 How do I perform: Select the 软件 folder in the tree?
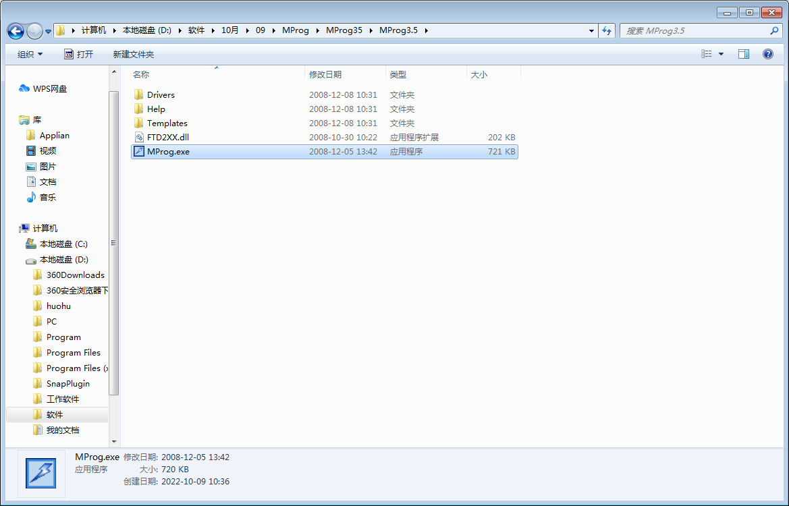[55, 415]
